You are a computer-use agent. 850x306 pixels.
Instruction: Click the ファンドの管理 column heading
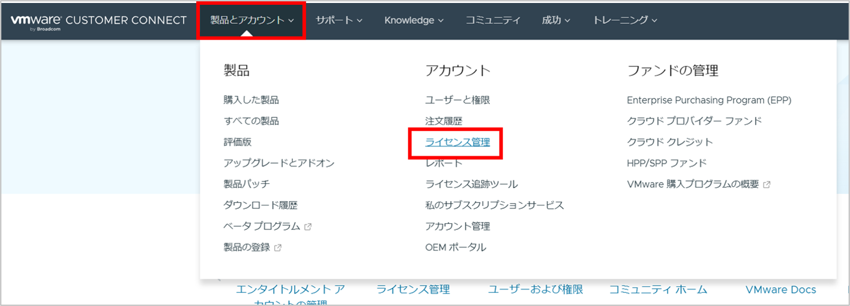point(672,71)
